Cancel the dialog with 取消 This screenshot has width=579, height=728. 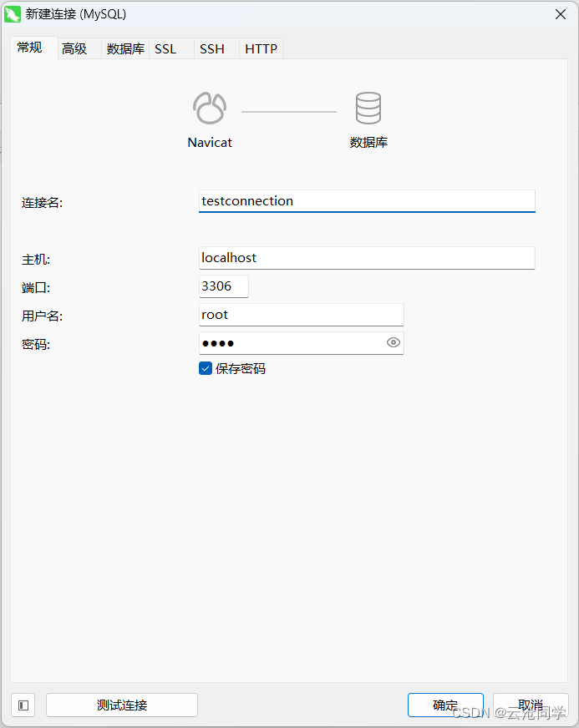(531, 705)
